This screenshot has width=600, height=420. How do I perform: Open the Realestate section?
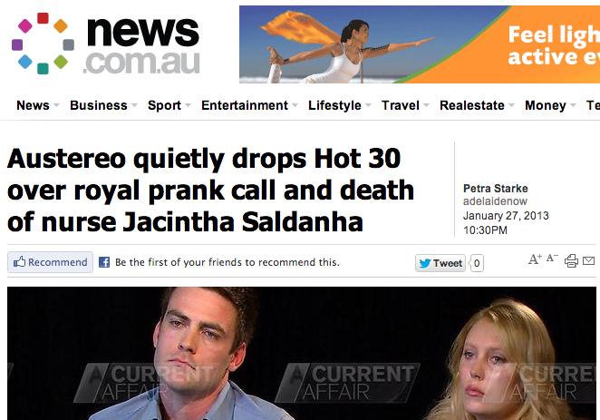click(472, 105)
